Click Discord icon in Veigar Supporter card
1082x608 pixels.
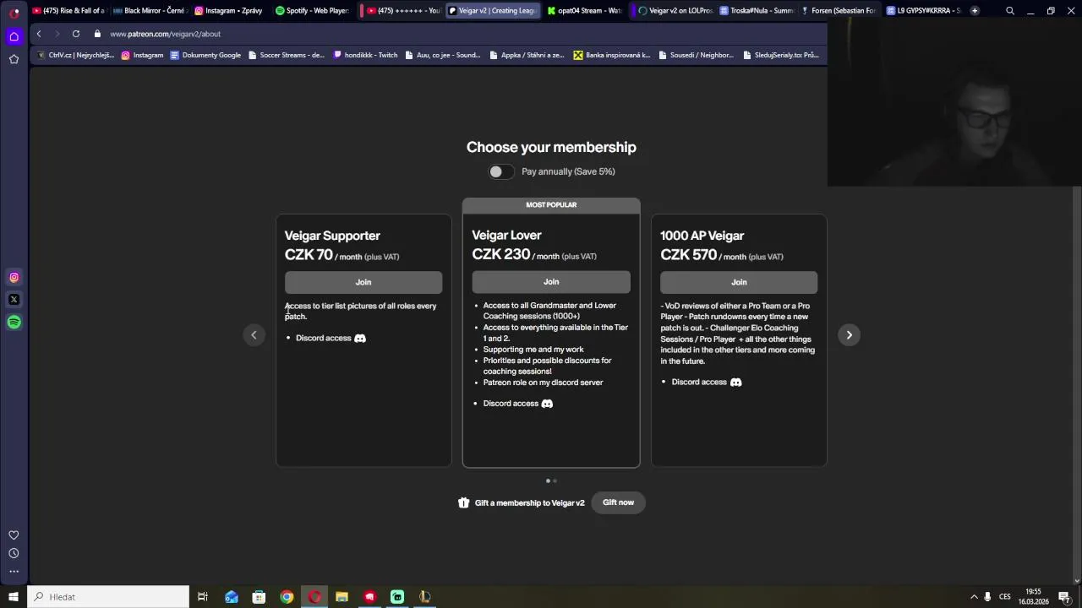point(360,338)
